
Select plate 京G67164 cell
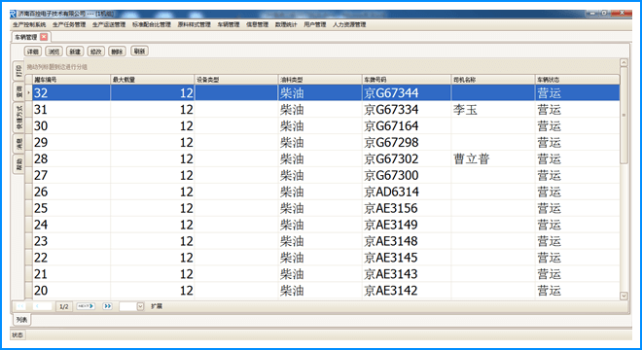click(407, 125)
